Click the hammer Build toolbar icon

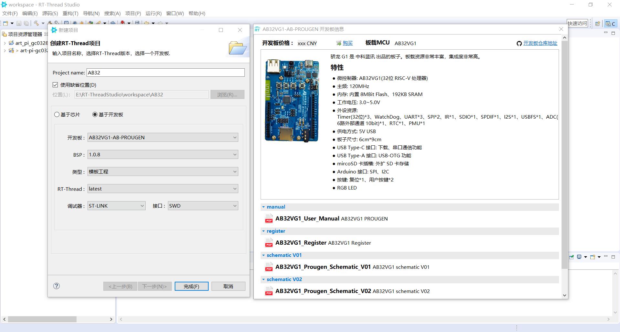36,23
